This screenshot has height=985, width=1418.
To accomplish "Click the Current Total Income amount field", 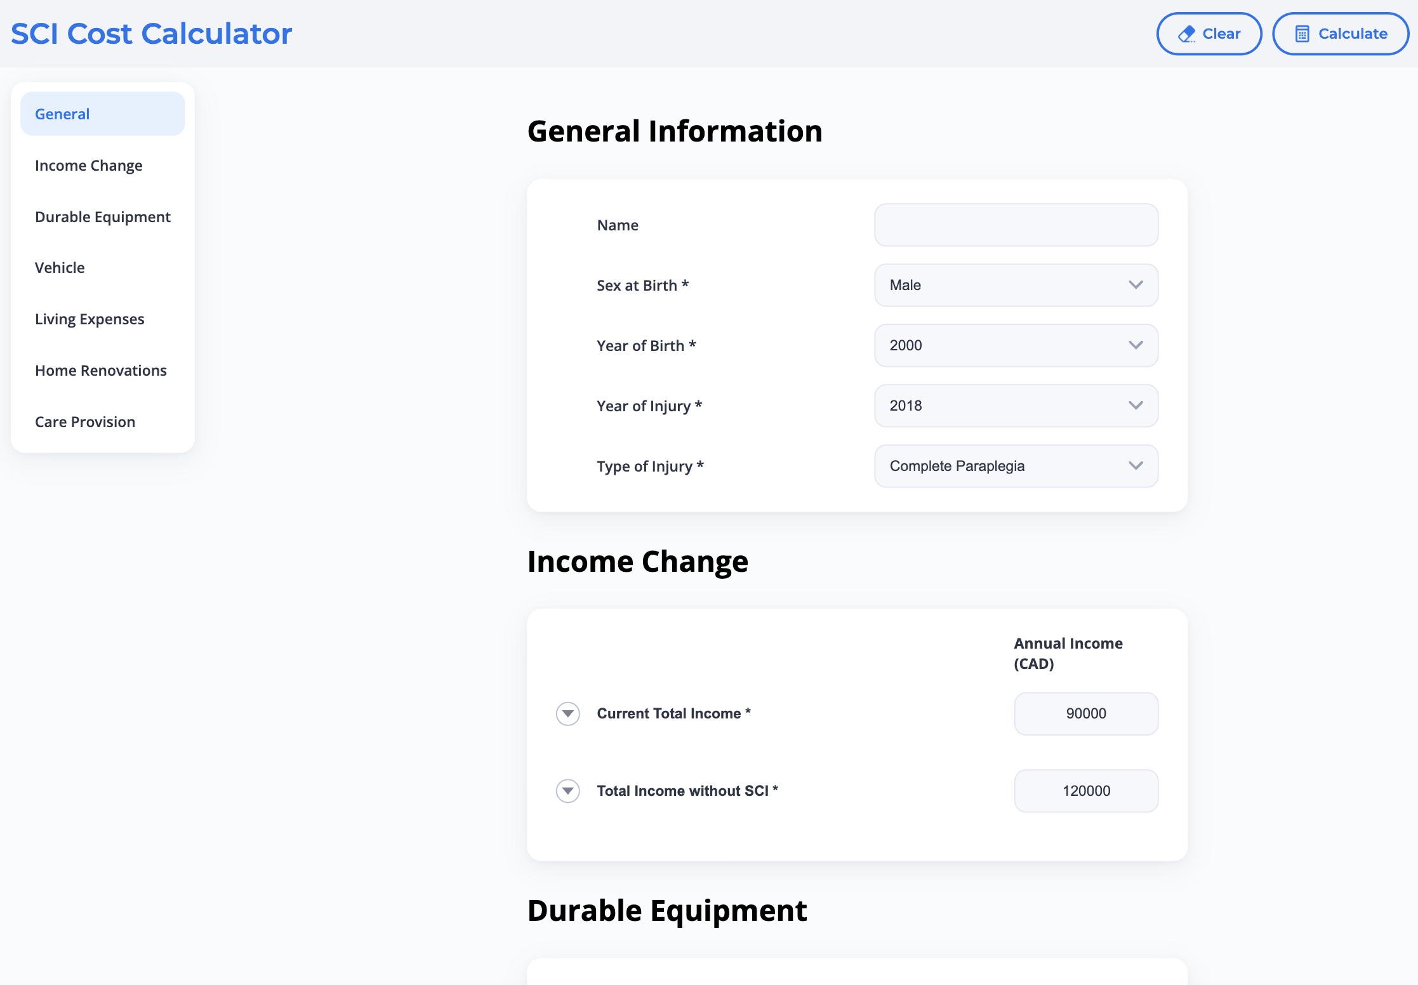I will (1086, 713).
